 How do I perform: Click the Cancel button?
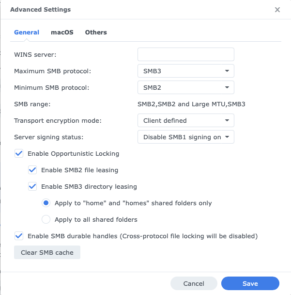click(x=194, y=283)
